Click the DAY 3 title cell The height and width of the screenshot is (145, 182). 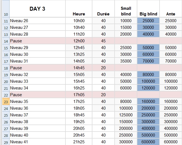(x=37, y=9)
